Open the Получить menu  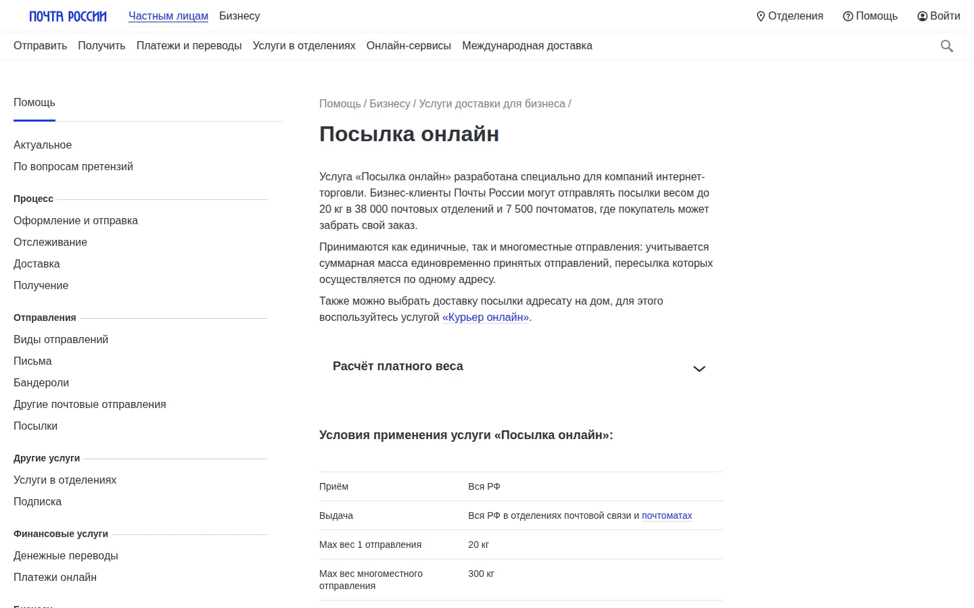[x=101, y=46]
